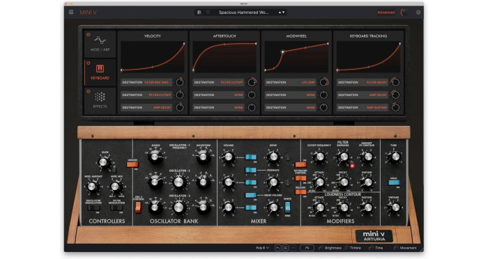Click Modwheel LFO AMP amount knob

click(323, 82)
